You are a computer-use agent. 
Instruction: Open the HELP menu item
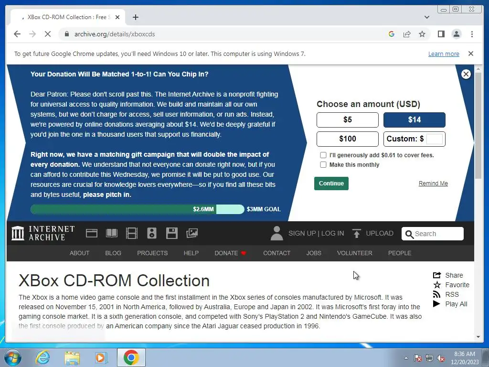[x=191, y=253]
